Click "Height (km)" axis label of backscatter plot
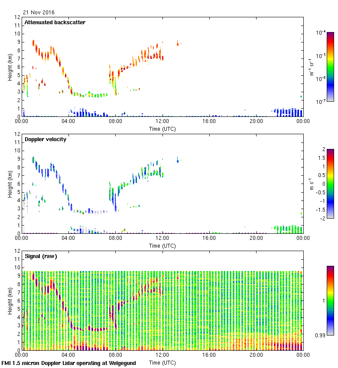Viewport: 338px width, 368px height. point(10,67)
